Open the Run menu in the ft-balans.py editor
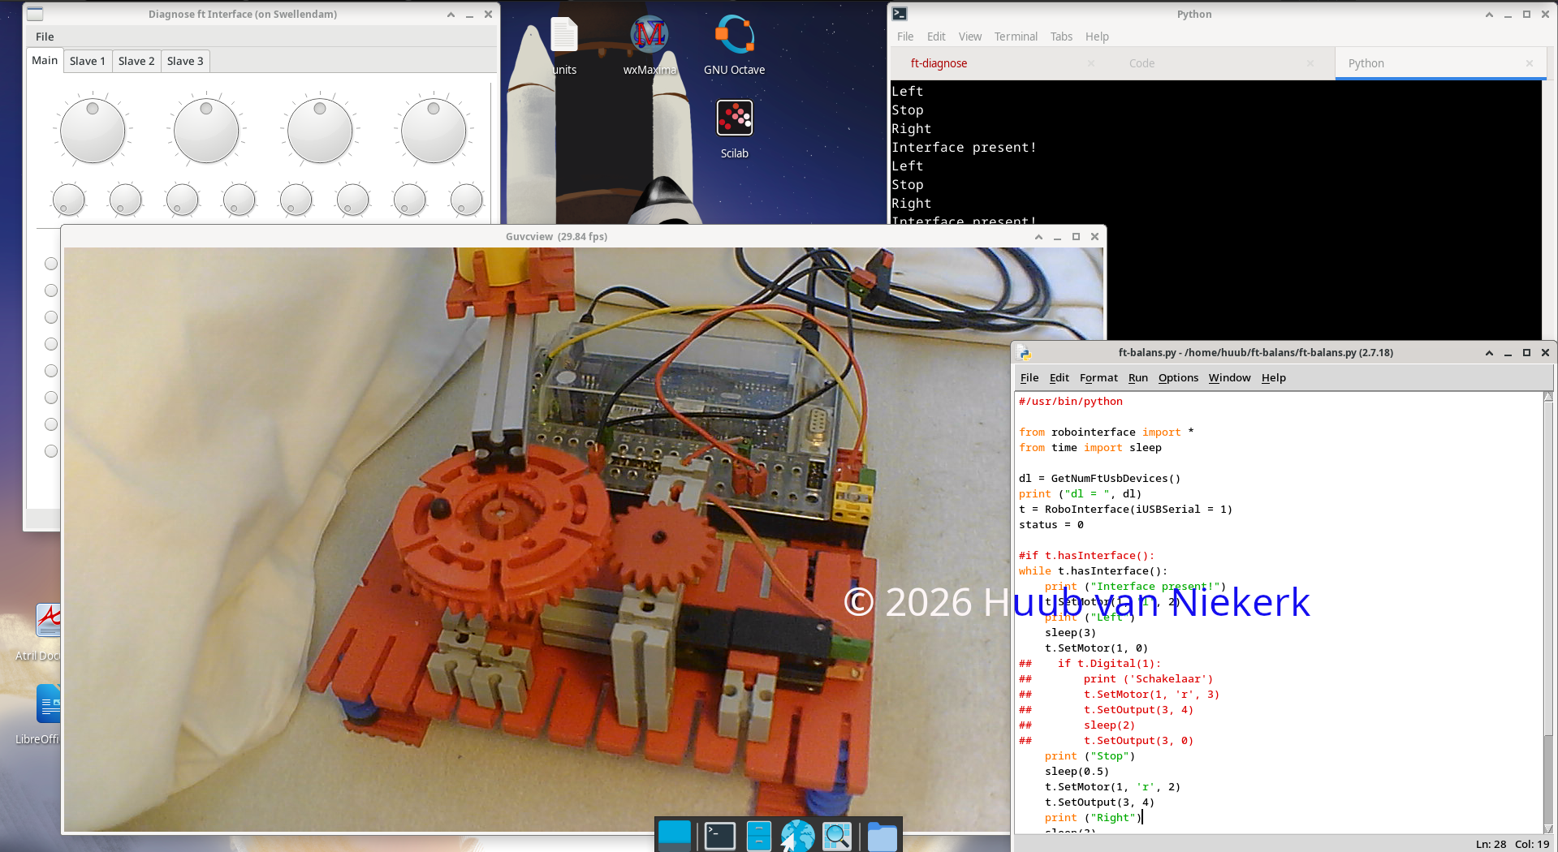Image resolution: width=1558 pixels, height=852 pixels. [x=1137, y=378]
